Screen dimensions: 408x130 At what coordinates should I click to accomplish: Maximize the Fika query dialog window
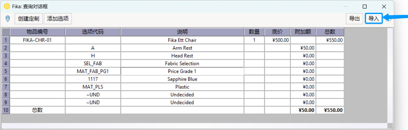click(365, 7)
